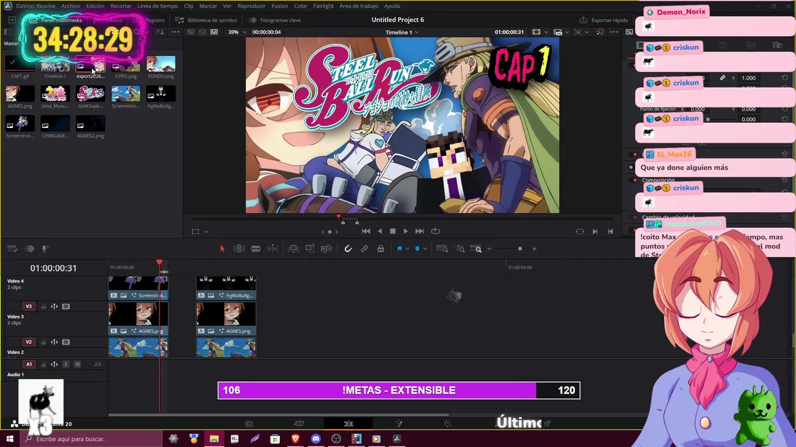Lock the Video 2 track

coord(43,342)
